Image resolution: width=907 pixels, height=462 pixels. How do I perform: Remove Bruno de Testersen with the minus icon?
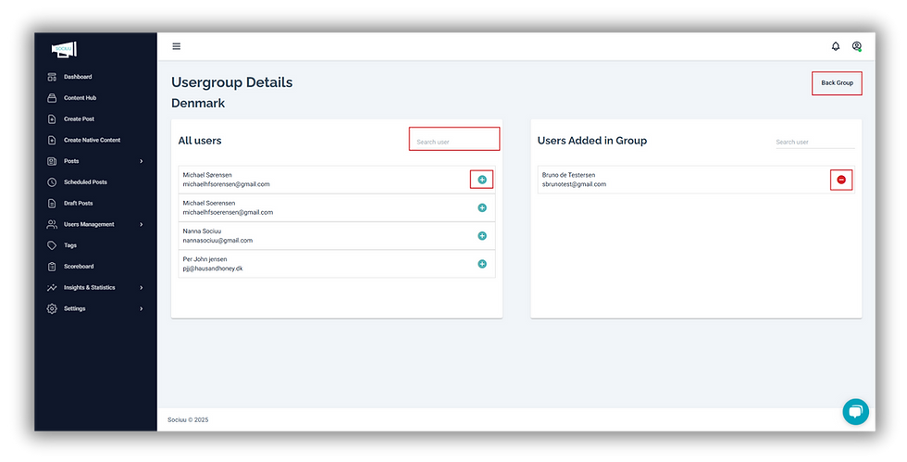(x=841, y=180)
